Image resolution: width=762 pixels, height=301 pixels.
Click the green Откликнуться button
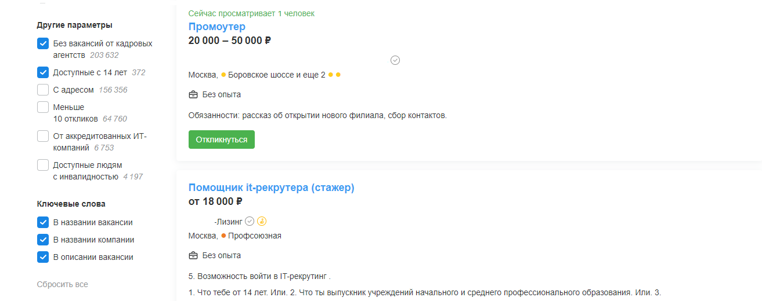tap(222, 140)
